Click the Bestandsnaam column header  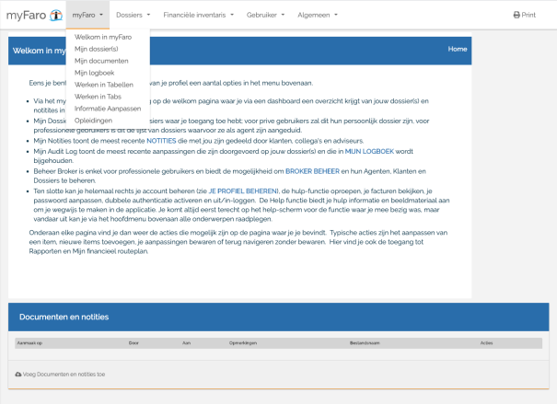pyautogui.click(x=365, y=343)
